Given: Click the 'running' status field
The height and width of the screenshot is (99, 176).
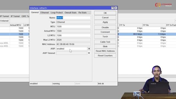Looking at the screenshot, I should click(x=64, y=84).
